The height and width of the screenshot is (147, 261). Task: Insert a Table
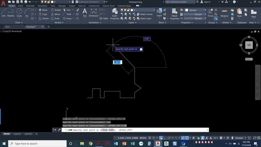pos(104,18)
